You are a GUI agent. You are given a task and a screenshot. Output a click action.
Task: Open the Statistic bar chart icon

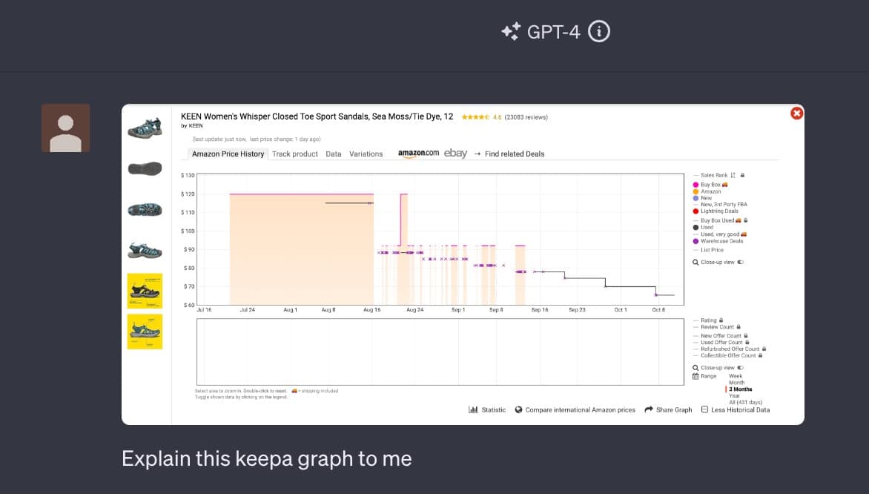pyautogui.click(x=473, y=409)
